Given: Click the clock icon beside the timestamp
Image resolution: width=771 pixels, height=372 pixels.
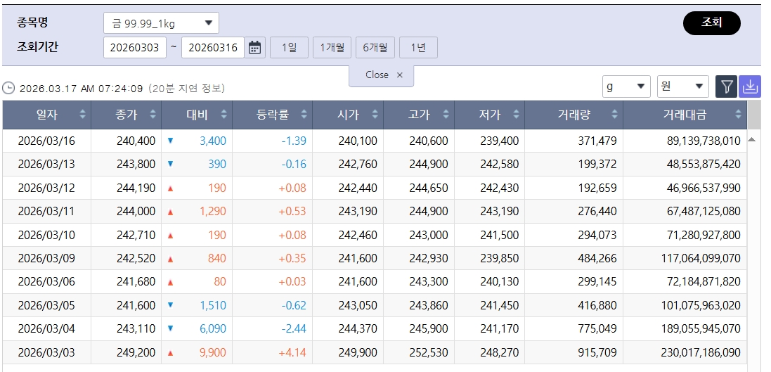Looking at the screenshot, I should click(x=8, y=88).
